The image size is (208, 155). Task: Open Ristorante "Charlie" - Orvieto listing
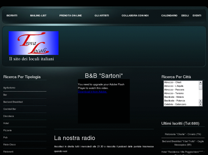pos(183,134)
